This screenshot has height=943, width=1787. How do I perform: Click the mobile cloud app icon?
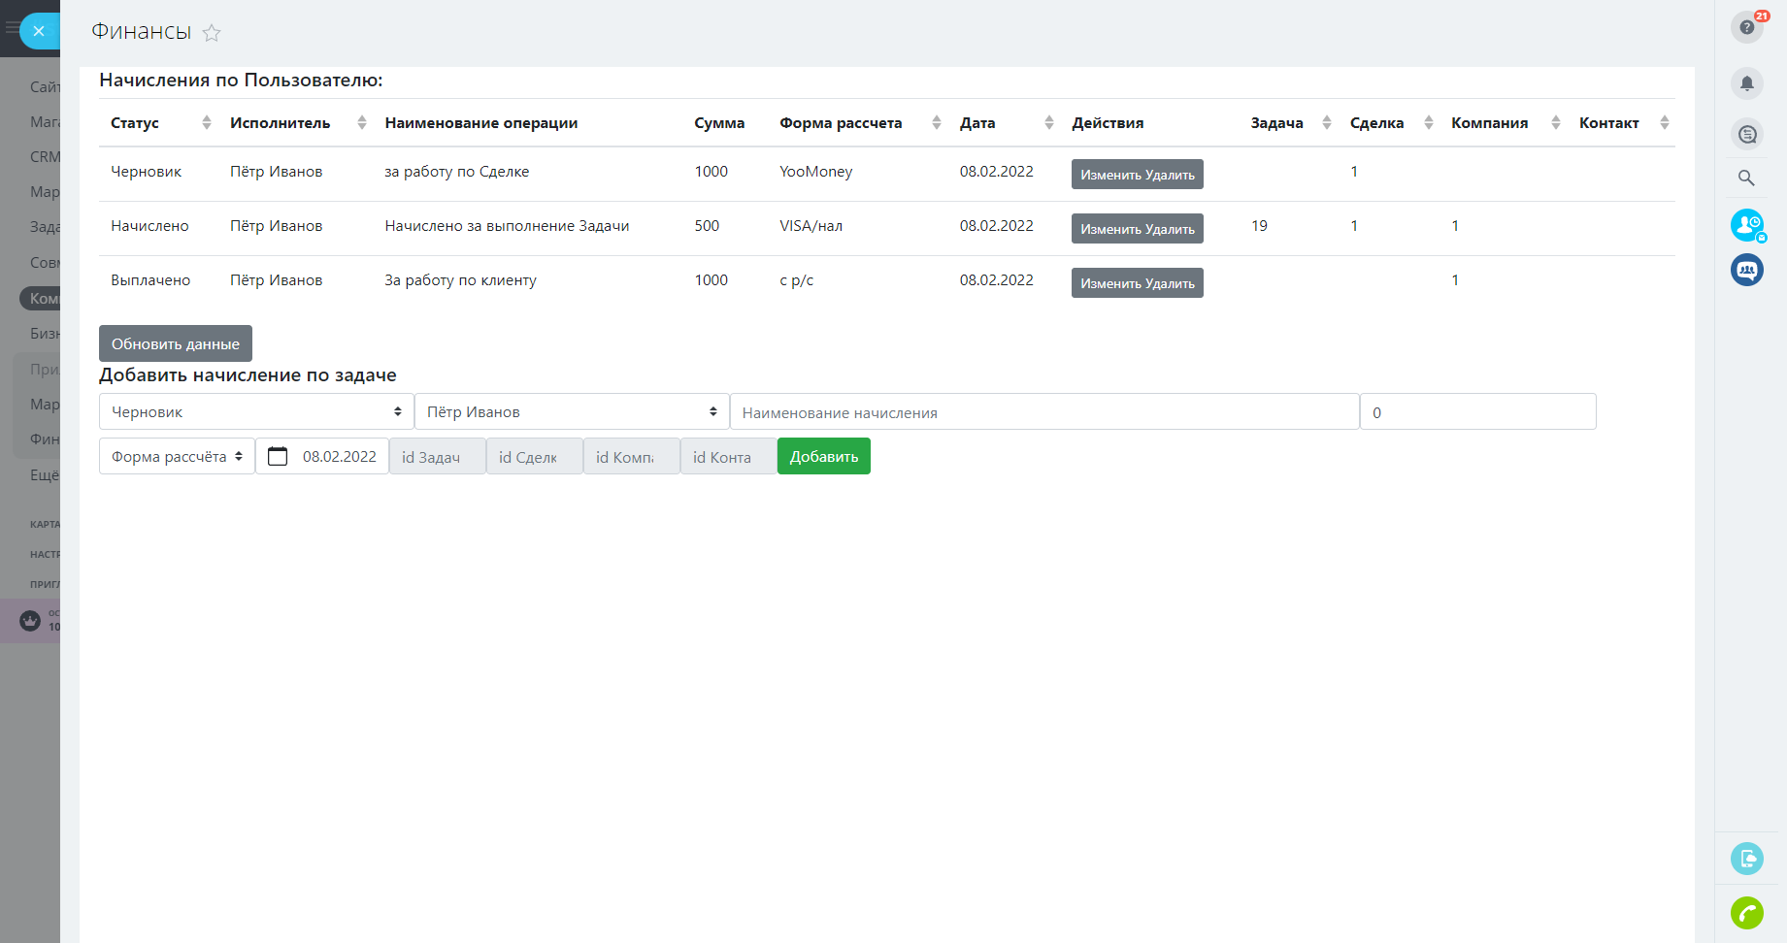click(1746, 859)
